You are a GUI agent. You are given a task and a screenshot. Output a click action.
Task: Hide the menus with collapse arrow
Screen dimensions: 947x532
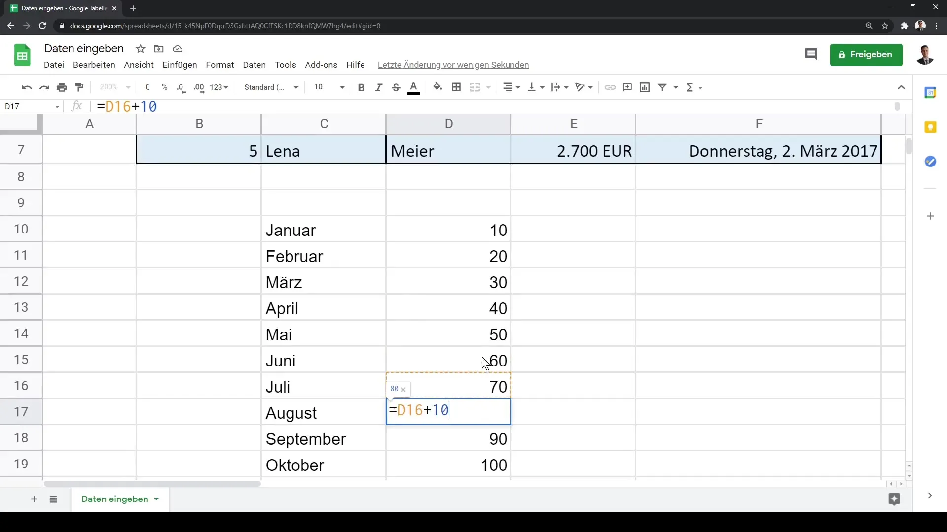tap(901, 87)
